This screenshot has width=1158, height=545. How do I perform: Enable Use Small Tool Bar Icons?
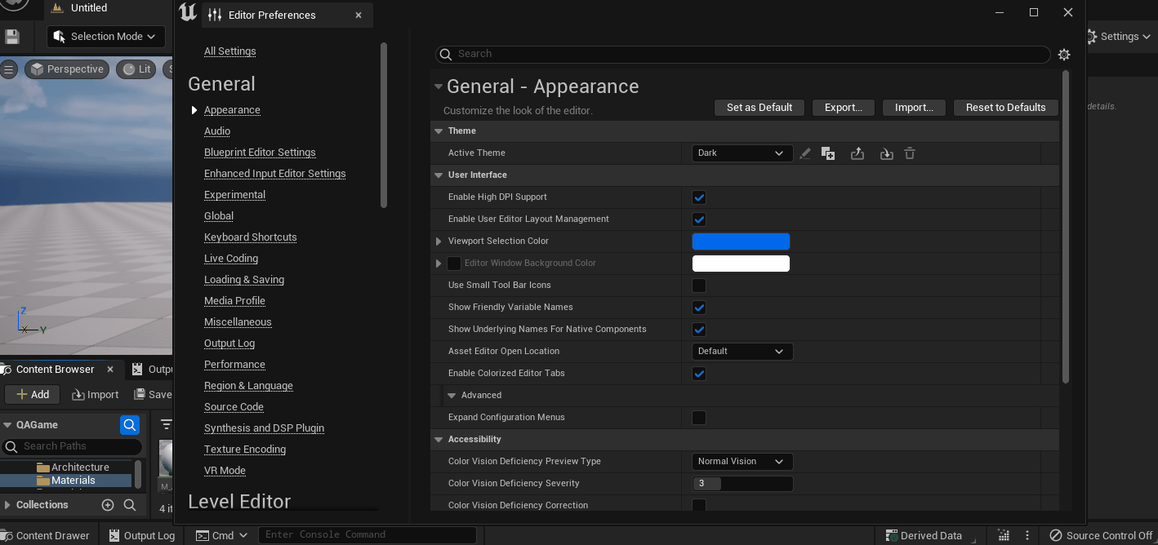click(x=699, y=285)
